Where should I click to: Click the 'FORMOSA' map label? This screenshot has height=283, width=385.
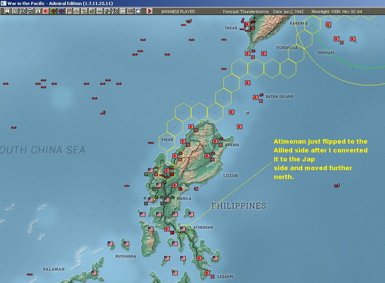287,48
